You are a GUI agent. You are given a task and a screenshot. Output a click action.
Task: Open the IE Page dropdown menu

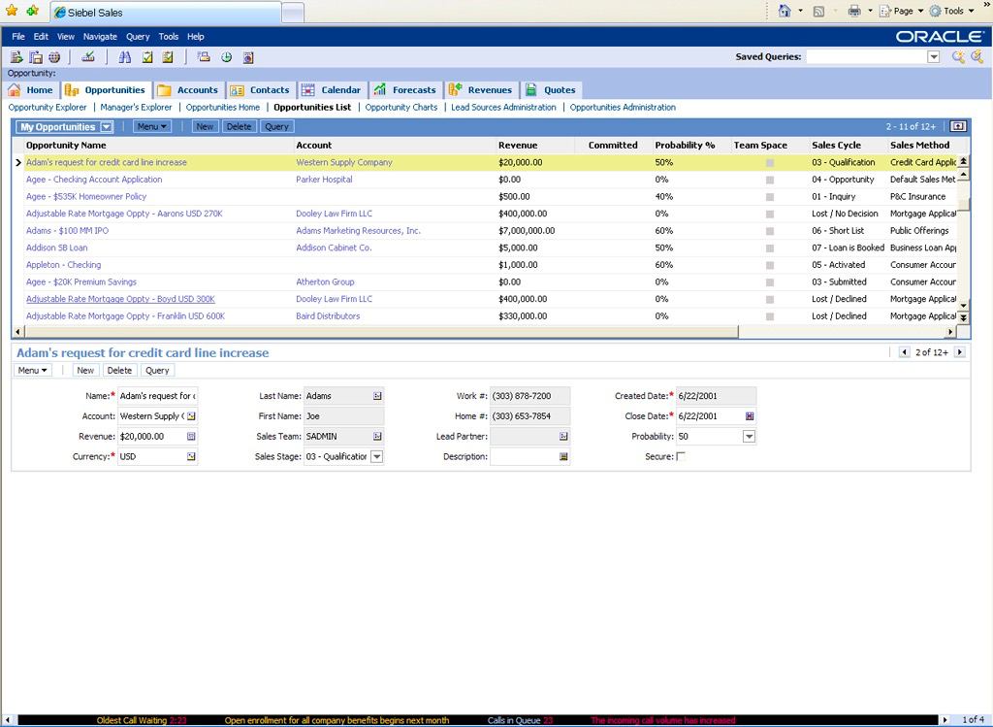pyautogui.click(x=902, y=11)
